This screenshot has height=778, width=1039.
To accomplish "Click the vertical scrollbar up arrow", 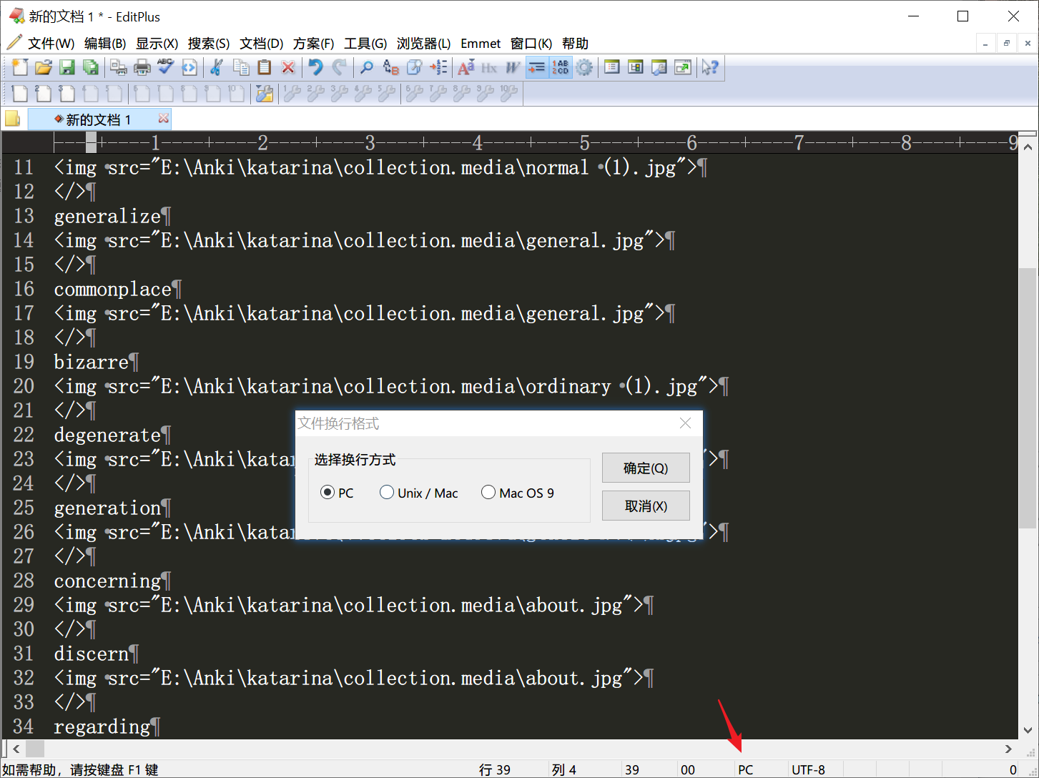I will 1028,147.
